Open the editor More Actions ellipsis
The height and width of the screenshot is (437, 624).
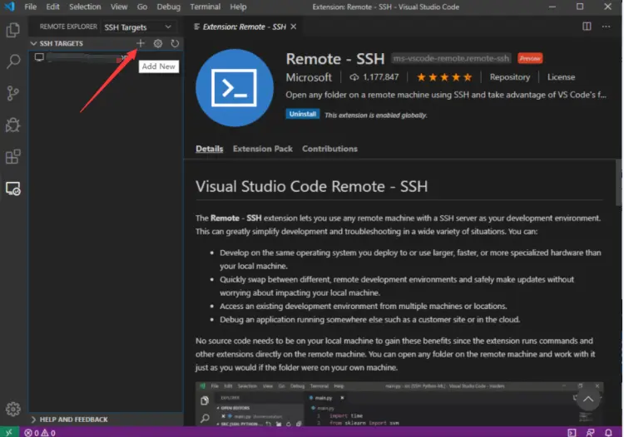(606, 27)
